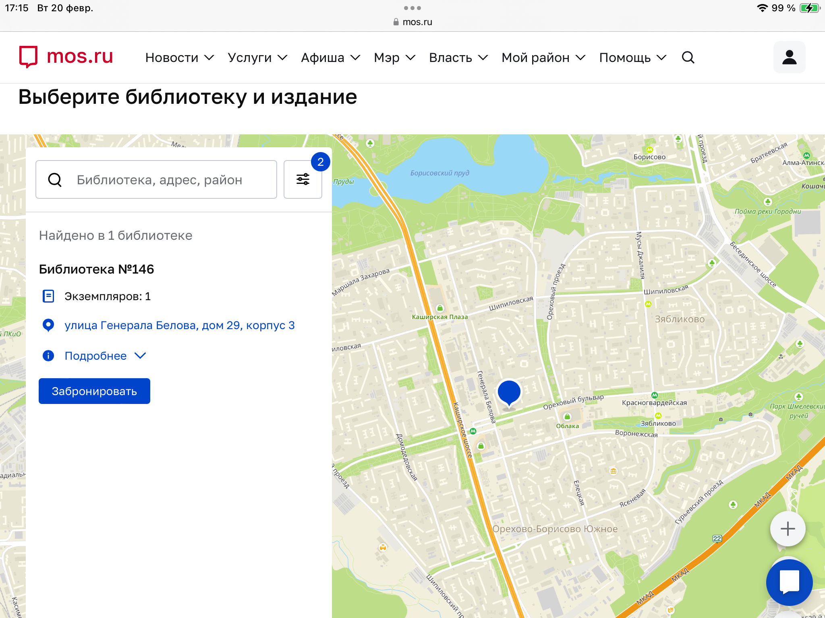The height and width of the screenshot is (618, 825).
Task: Select the Алма-Атинская metro icon
Action: [806, 156]
